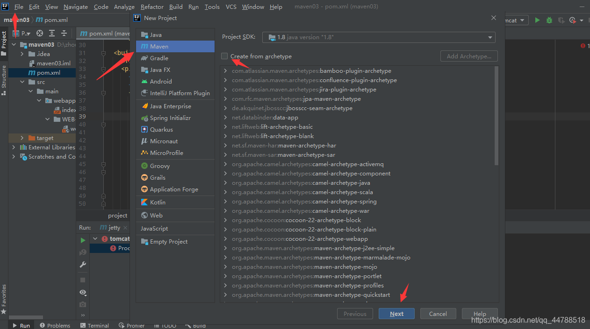Open the Problems tool window tab
Viewport: 590px width, 329px height.
click(x=55, y=325)
